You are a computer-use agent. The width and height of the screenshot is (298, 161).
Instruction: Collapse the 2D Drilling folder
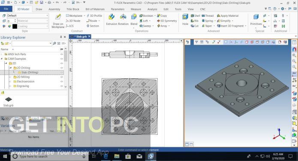point(10,68)
